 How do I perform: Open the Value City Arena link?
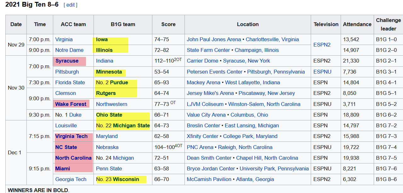click(206, 115)
